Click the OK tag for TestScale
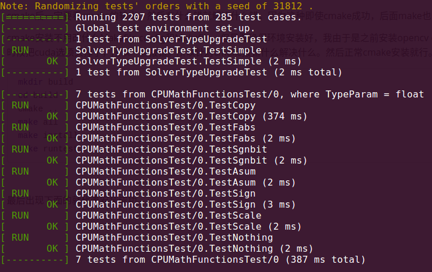 pos(52,226)
